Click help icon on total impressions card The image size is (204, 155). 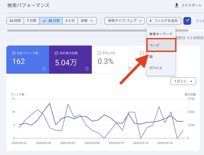point(87,69)
